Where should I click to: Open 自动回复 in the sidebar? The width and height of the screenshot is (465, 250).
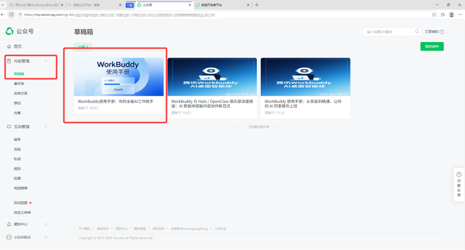click(x=20, y=203)
